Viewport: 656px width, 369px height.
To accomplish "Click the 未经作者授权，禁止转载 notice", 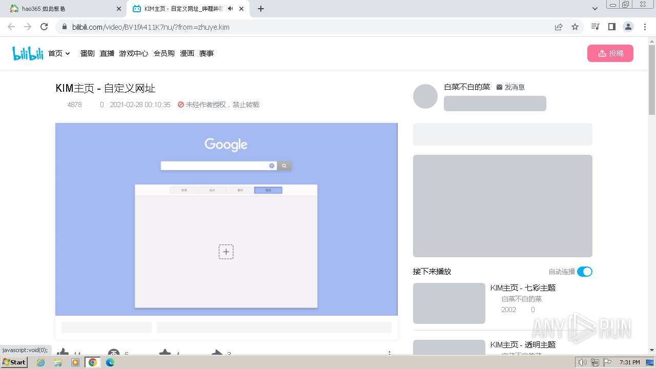I will [x=218, y=105].
